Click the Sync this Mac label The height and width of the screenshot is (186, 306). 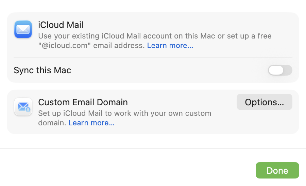pyautogui.click(x=42, y=71)
